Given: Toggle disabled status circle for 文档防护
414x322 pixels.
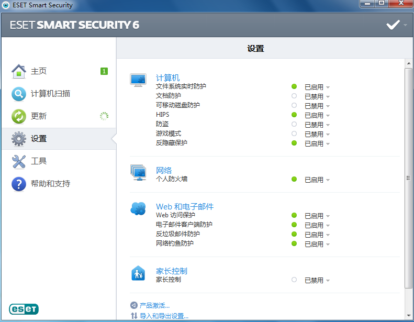Looking at the screenshot, I should point(294,96).
